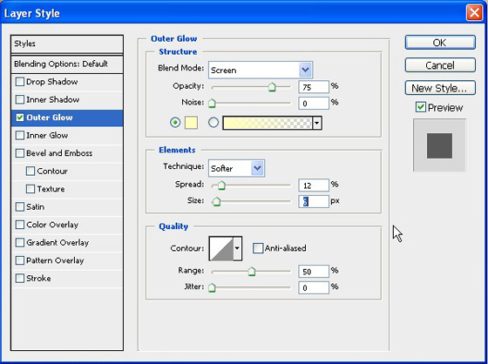Viewport: 488px width, 364px height.
Task: Click the style preview thumbnail
Action: (439, 145)
